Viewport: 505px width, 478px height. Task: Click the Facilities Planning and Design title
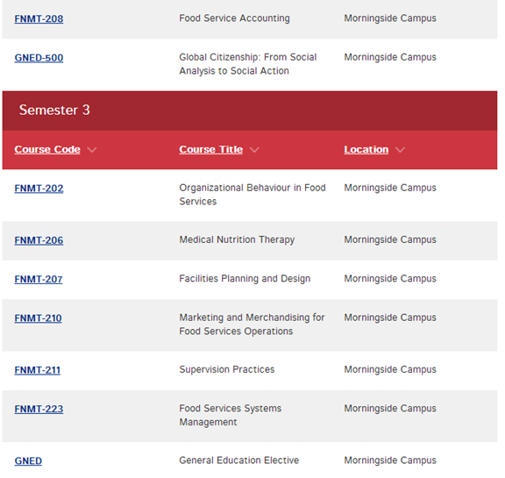[245, 279]
